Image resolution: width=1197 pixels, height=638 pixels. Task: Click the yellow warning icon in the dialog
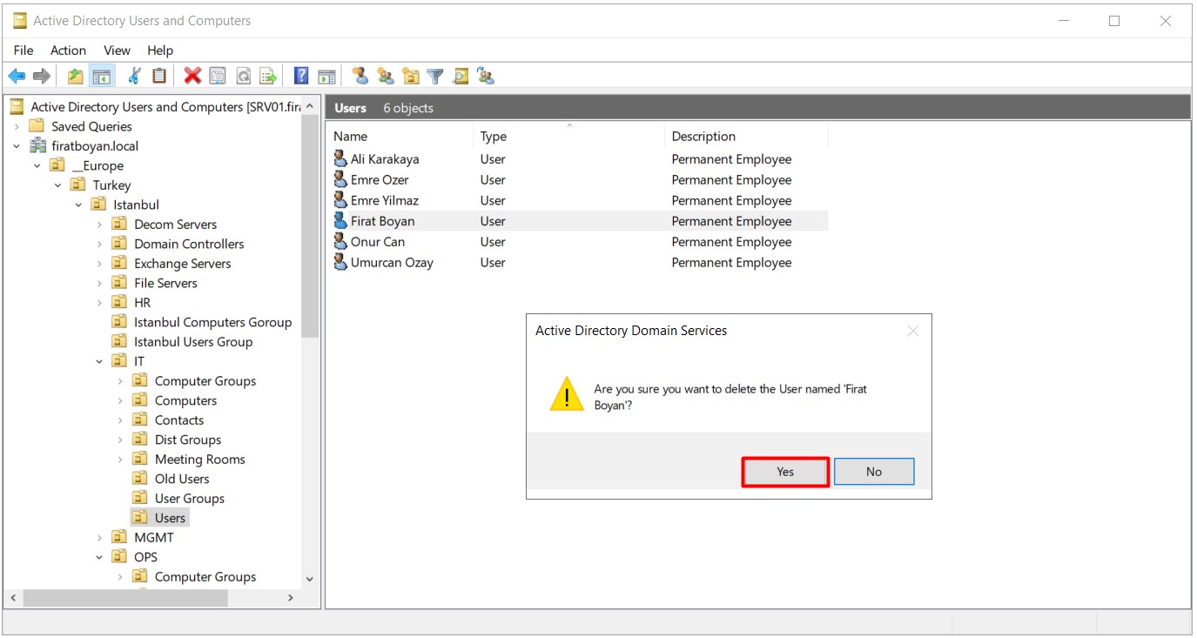567,395
